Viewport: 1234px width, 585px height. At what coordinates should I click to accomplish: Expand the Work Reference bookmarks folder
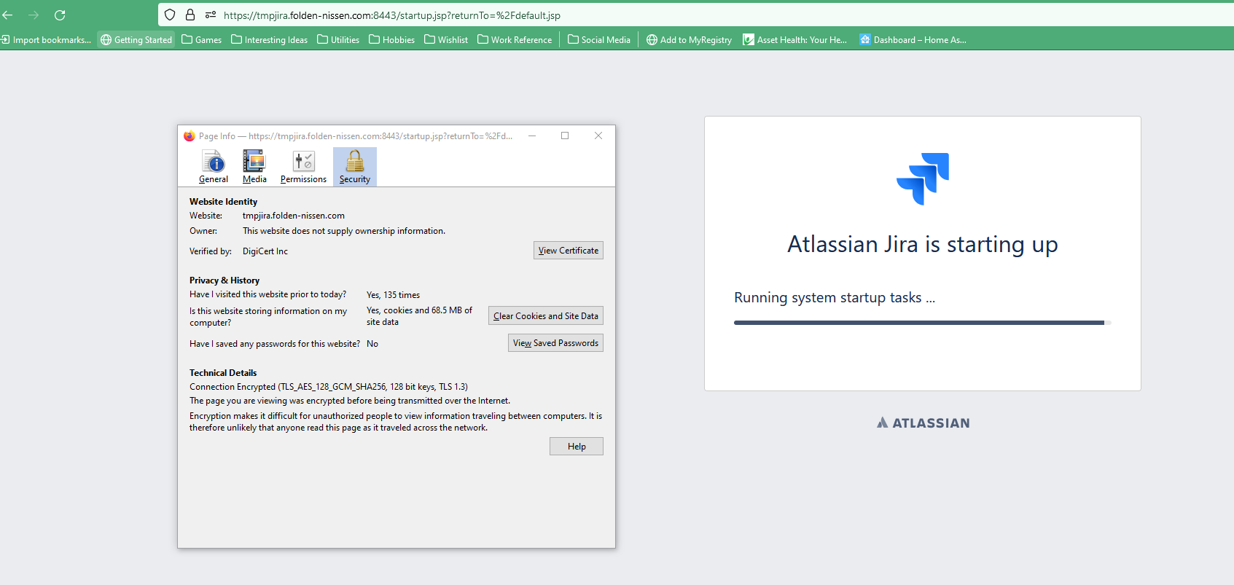click(x=515, y=40)
